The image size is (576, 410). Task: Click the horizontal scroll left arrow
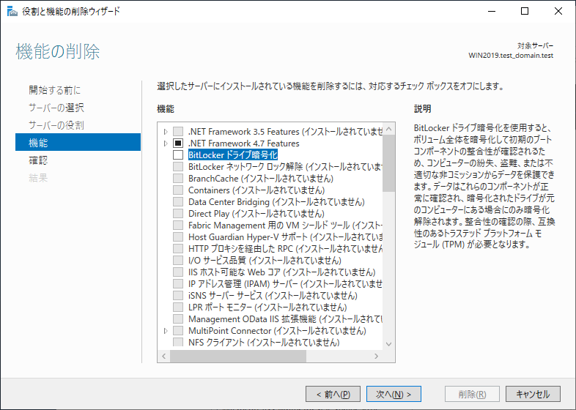click(x=164, y=356)
